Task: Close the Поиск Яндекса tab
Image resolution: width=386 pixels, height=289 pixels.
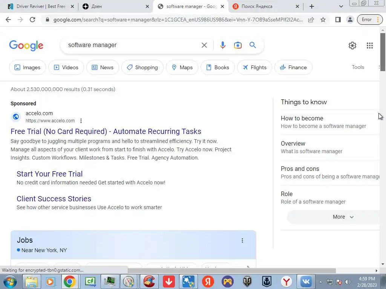Action: 297,7
